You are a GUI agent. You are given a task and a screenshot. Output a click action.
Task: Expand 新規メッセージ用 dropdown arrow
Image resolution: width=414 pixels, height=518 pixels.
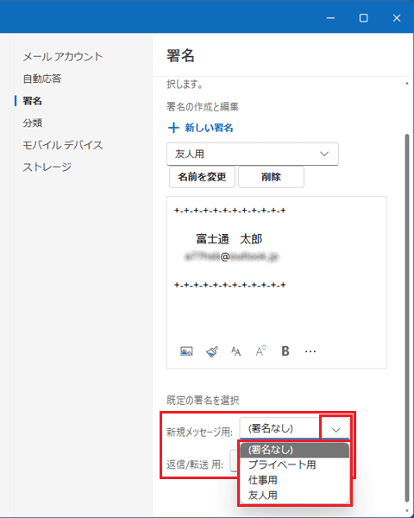pyautogui.click(x=336, y=429)
